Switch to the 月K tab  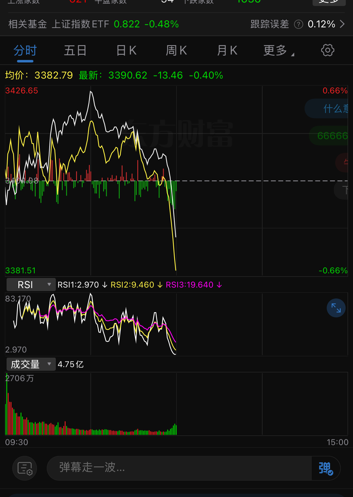227,51
